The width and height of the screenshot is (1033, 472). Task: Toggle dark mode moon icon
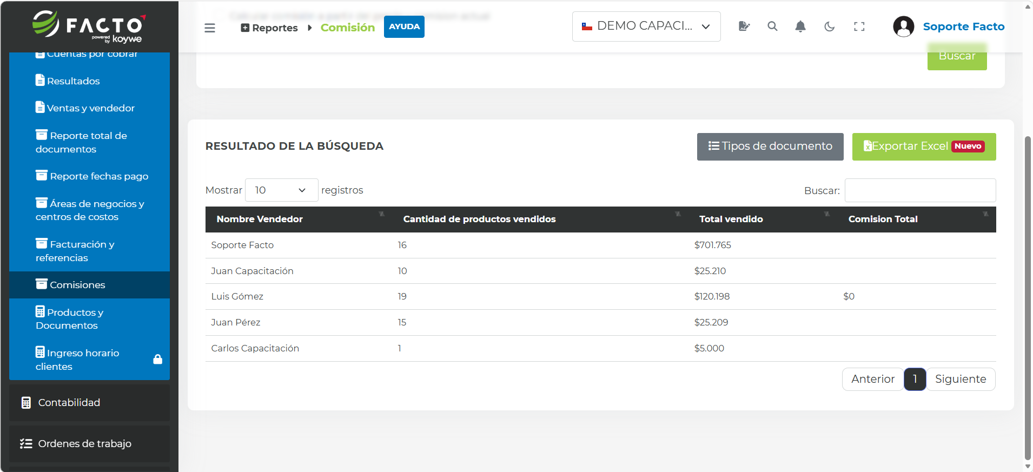pyautogui.click(x=830, y=26)
